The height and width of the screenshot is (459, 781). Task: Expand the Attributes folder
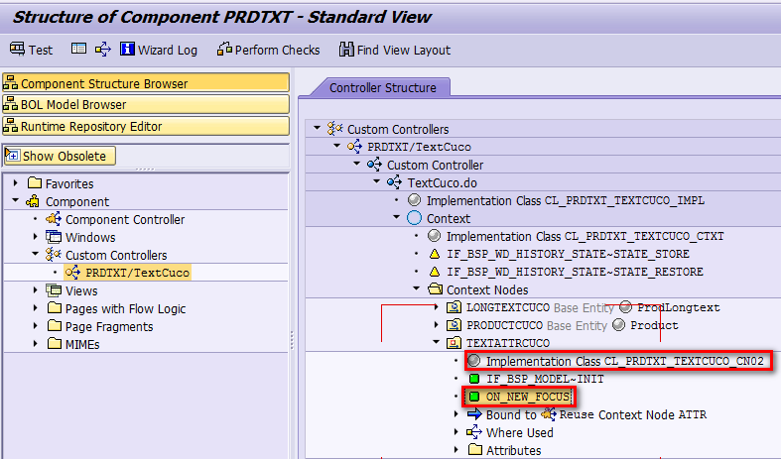(456, 450)
